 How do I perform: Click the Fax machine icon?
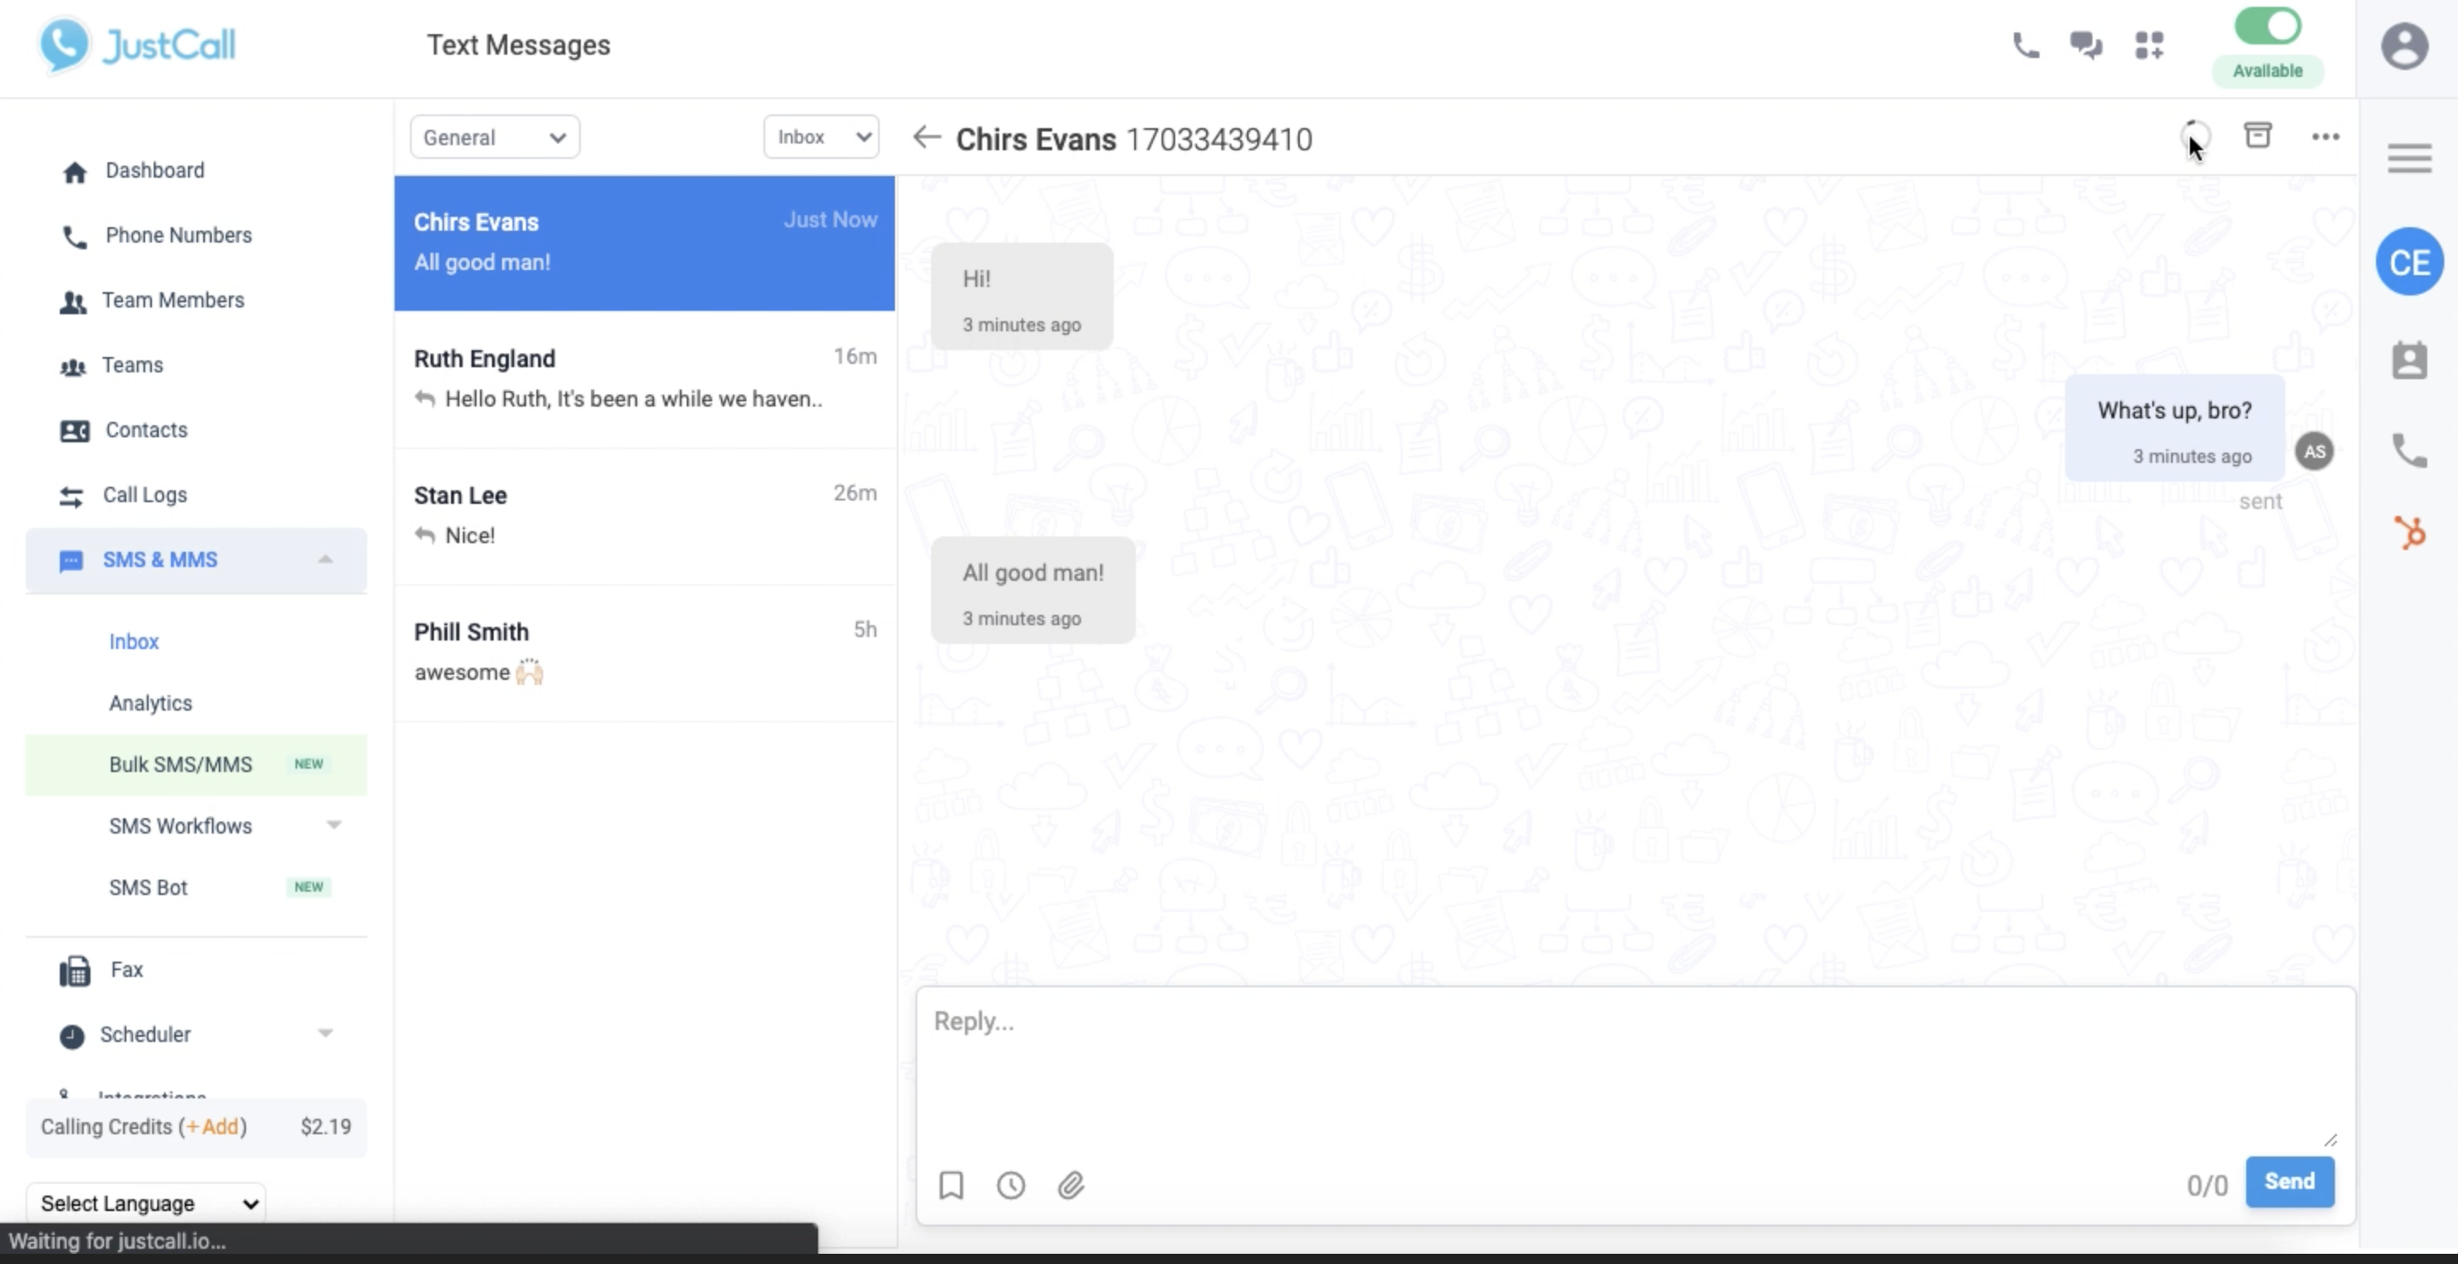[x=74, y=971]
